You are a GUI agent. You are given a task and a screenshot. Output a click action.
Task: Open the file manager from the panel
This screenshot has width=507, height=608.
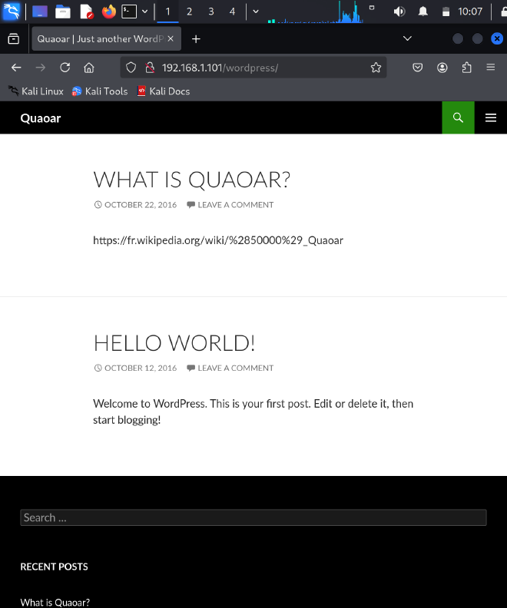(62, 12)
